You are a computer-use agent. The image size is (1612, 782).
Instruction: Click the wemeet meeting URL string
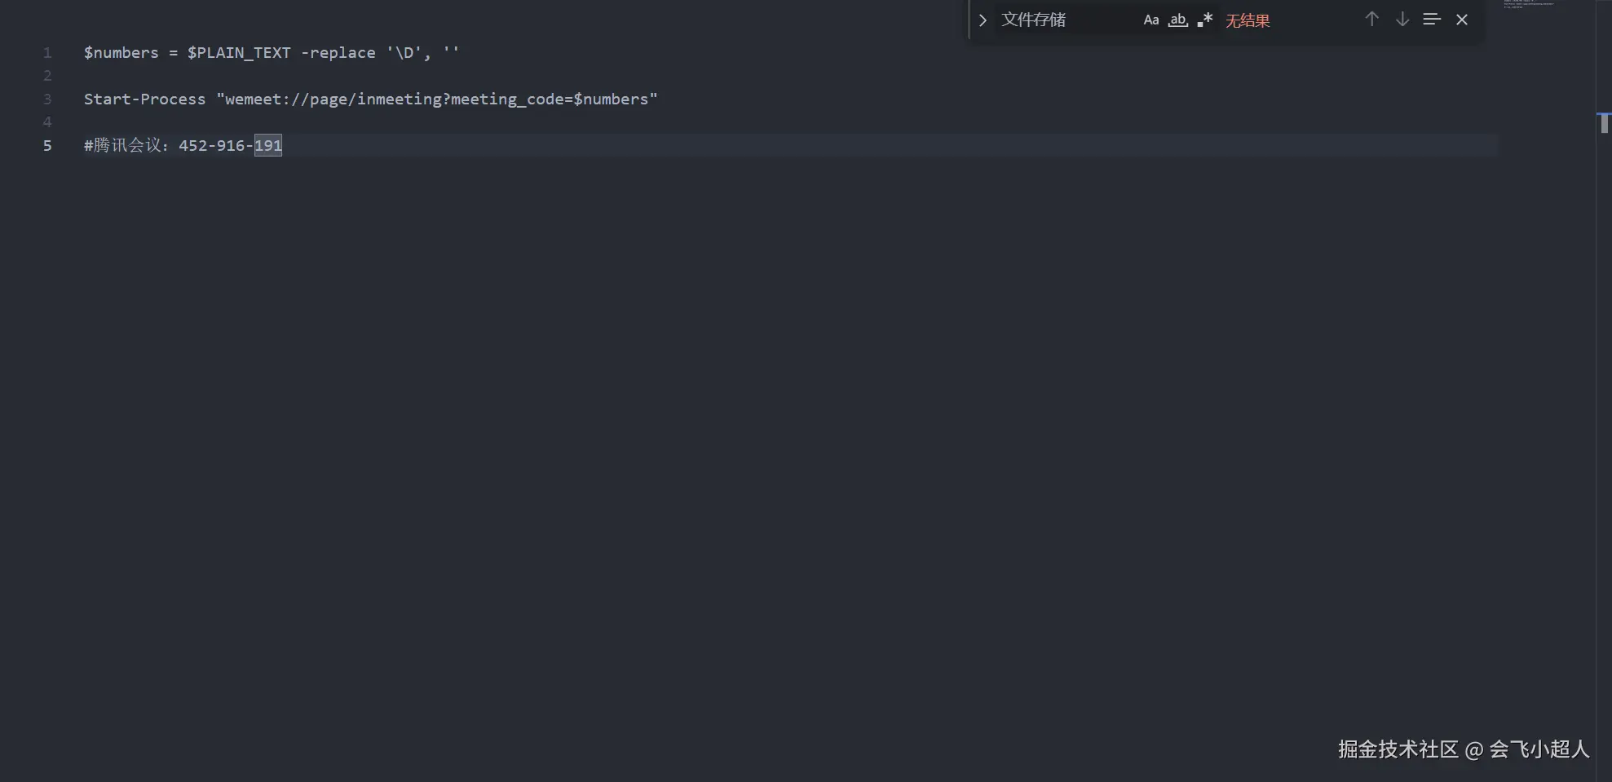(436, 99)
